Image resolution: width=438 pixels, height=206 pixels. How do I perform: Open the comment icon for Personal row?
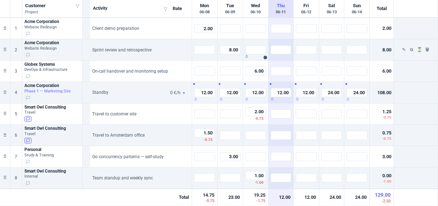tap(28, 162)
